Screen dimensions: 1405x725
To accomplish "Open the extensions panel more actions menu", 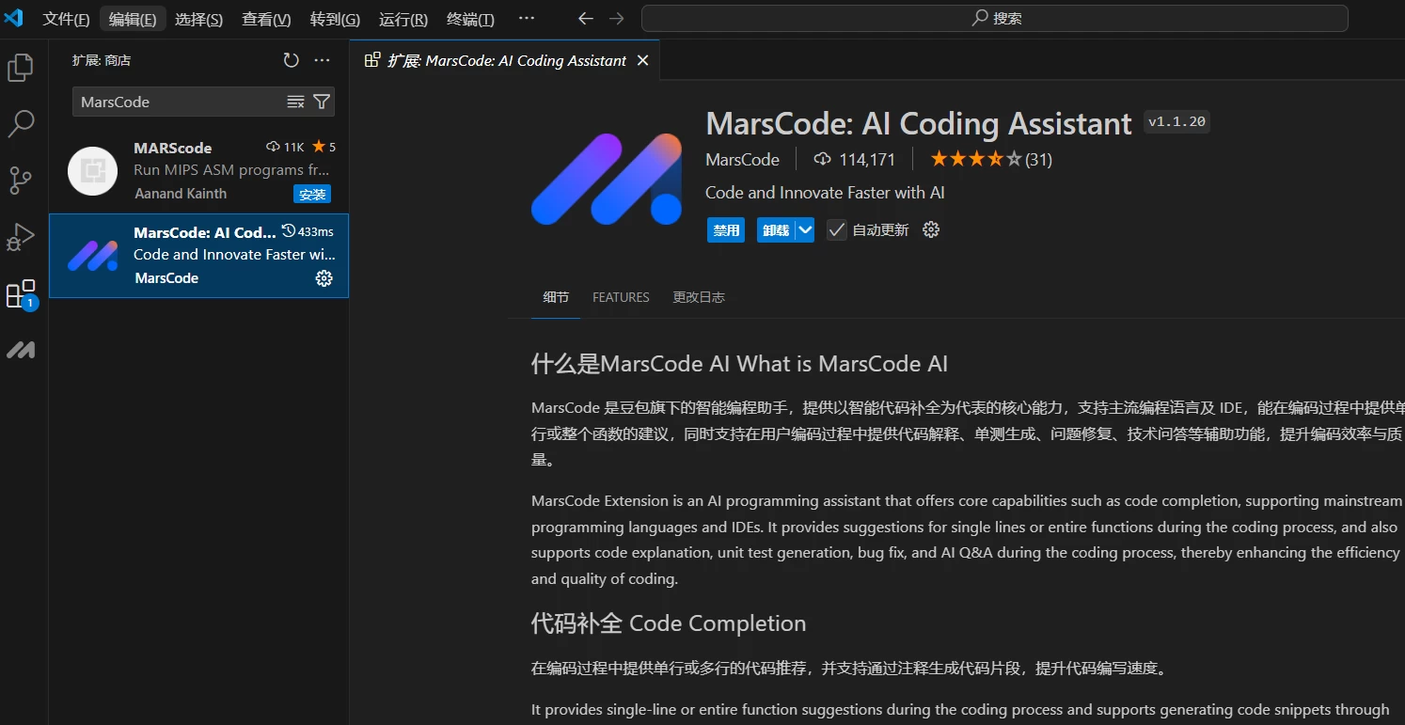I will point(322,59).
